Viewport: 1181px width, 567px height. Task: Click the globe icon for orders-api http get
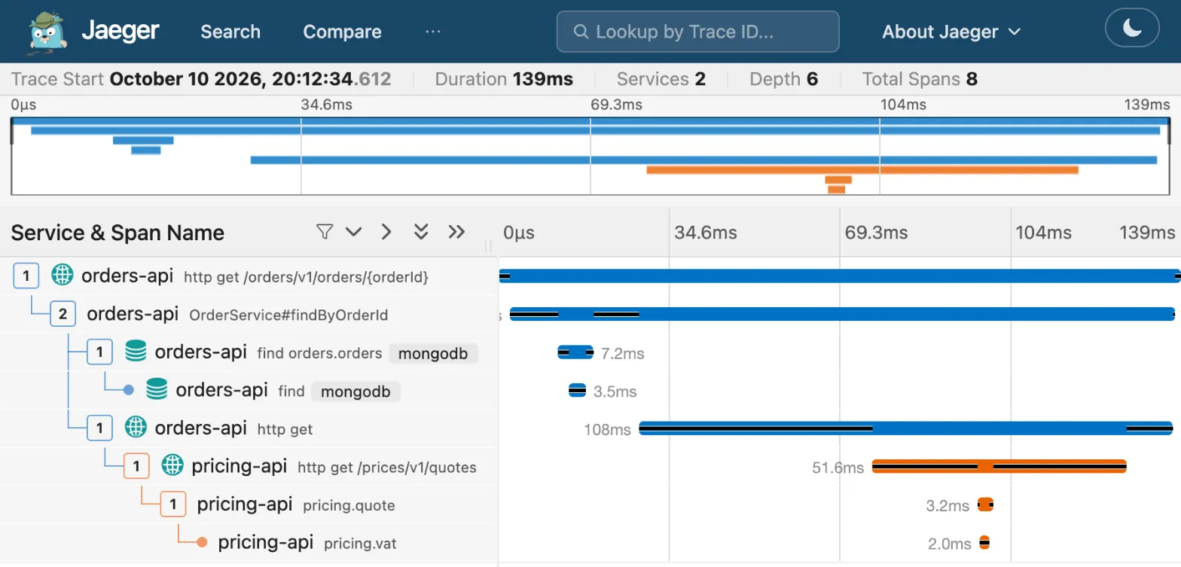tap(136, 428)
